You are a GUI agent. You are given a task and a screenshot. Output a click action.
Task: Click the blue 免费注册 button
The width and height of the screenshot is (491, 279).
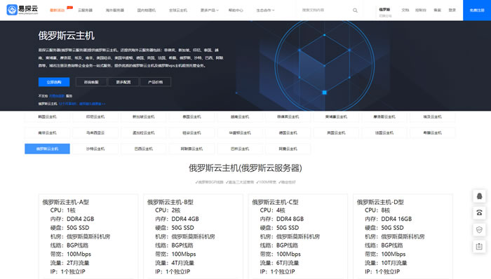click(x=477, y=11)
